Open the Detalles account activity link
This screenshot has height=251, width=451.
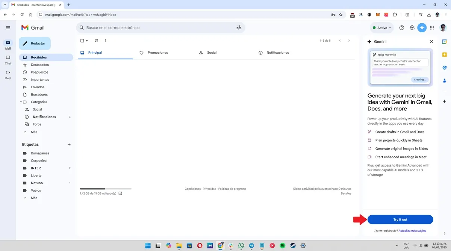tap(346, 194)
